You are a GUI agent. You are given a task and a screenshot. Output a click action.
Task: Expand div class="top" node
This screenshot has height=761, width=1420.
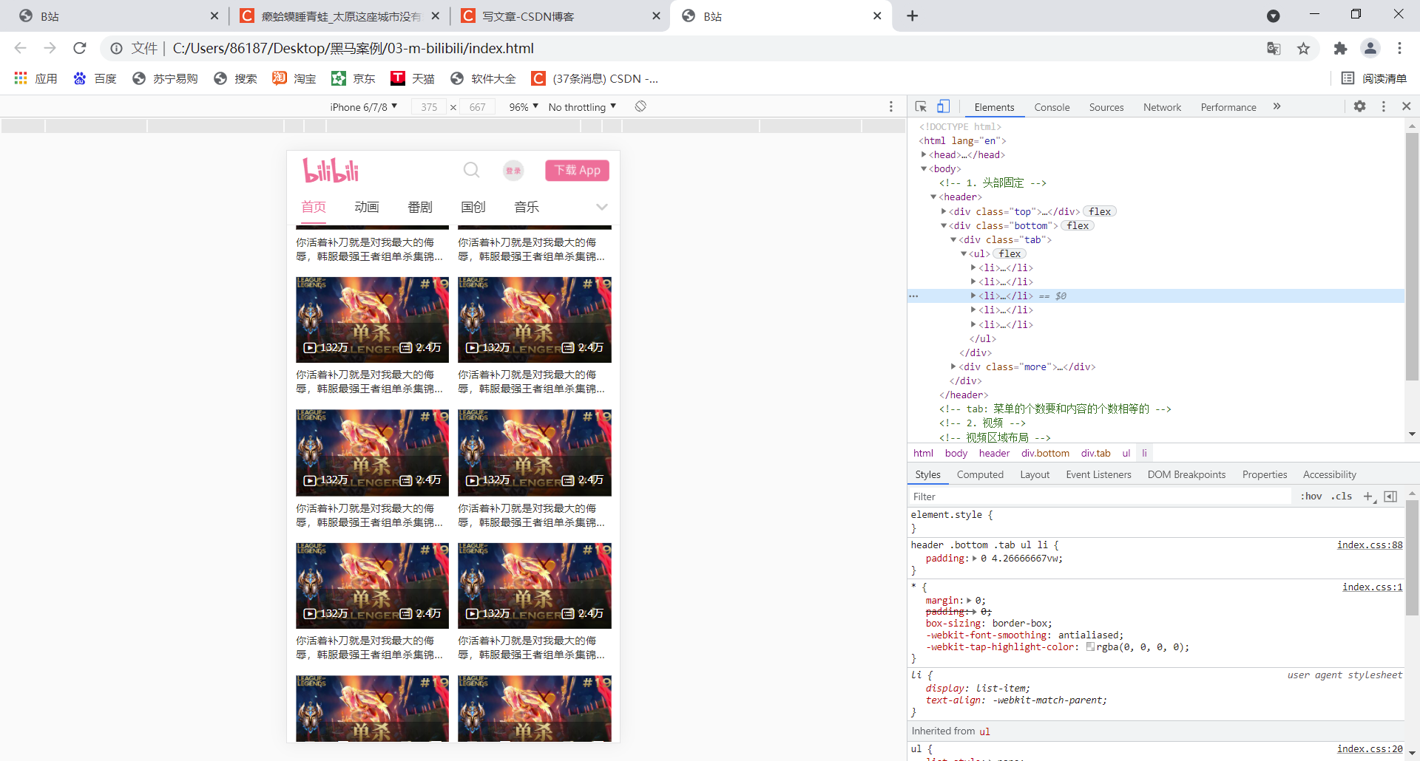(944, 211)
